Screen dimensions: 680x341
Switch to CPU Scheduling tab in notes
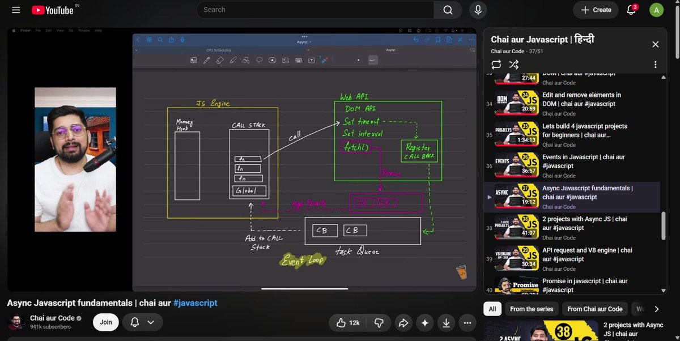coord(218,50)
